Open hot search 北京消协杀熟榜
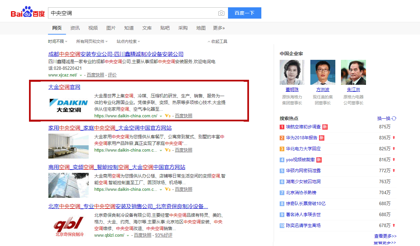This screenshot has height=246, width=420. [301, 192]
